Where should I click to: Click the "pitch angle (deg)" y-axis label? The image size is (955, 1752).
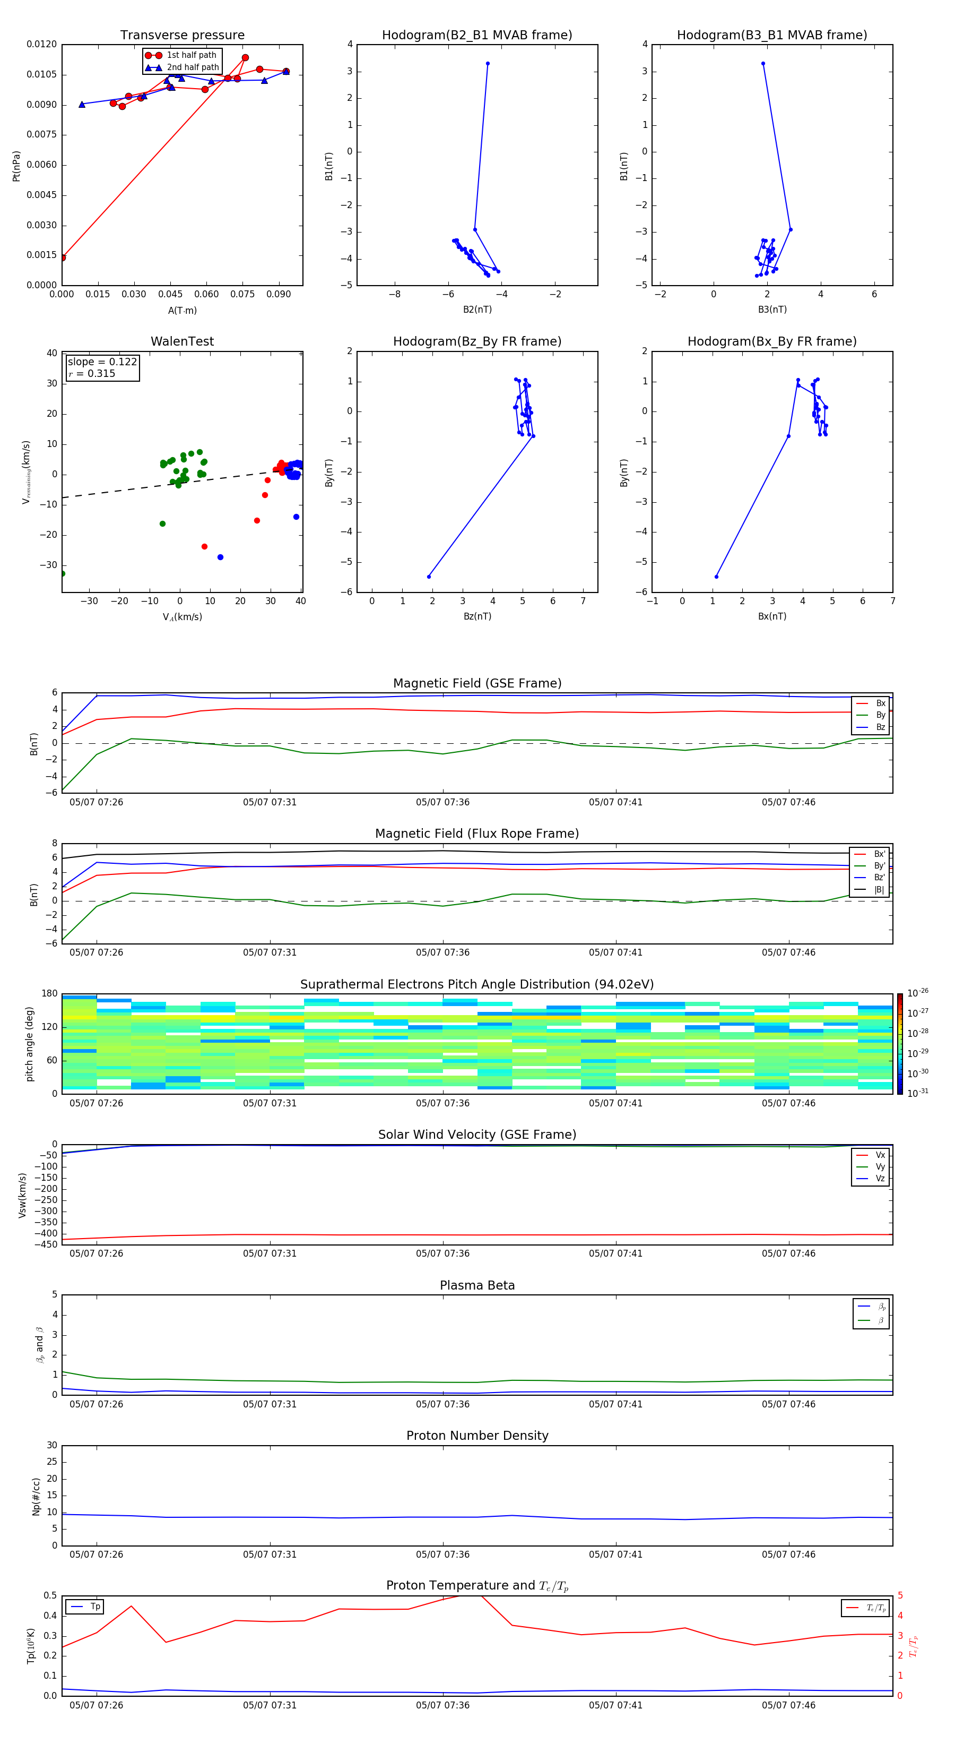(29, 1044)
